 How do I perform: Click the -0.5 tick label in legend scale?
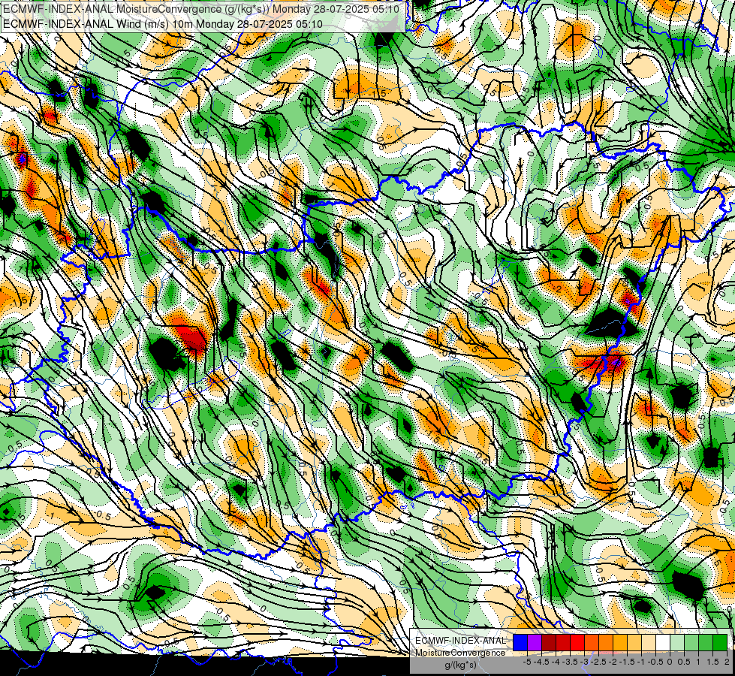pos(655,662)
